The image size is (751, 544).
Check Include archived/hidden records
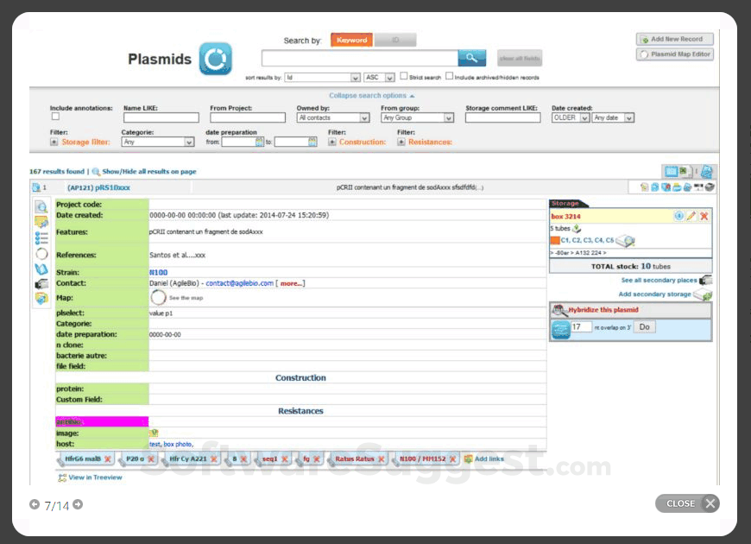tap(447, 75)
